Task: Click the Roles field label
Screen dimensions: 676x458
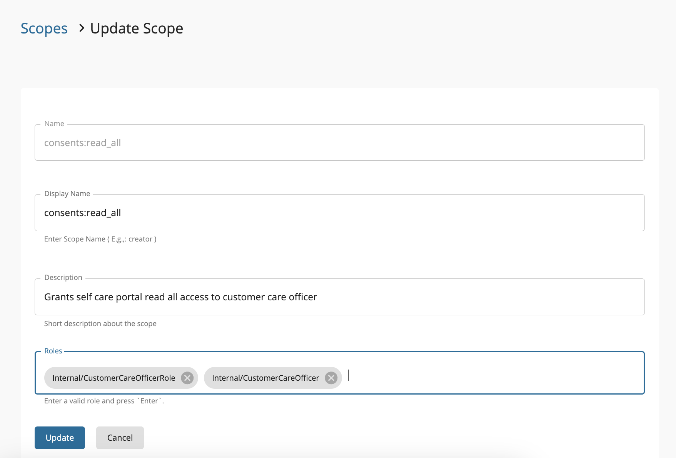Action: pos(53,351)
